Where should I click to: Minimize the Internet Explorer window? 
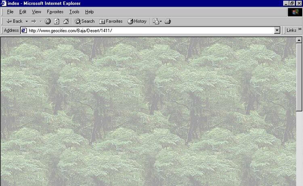[x=286, y=3]
